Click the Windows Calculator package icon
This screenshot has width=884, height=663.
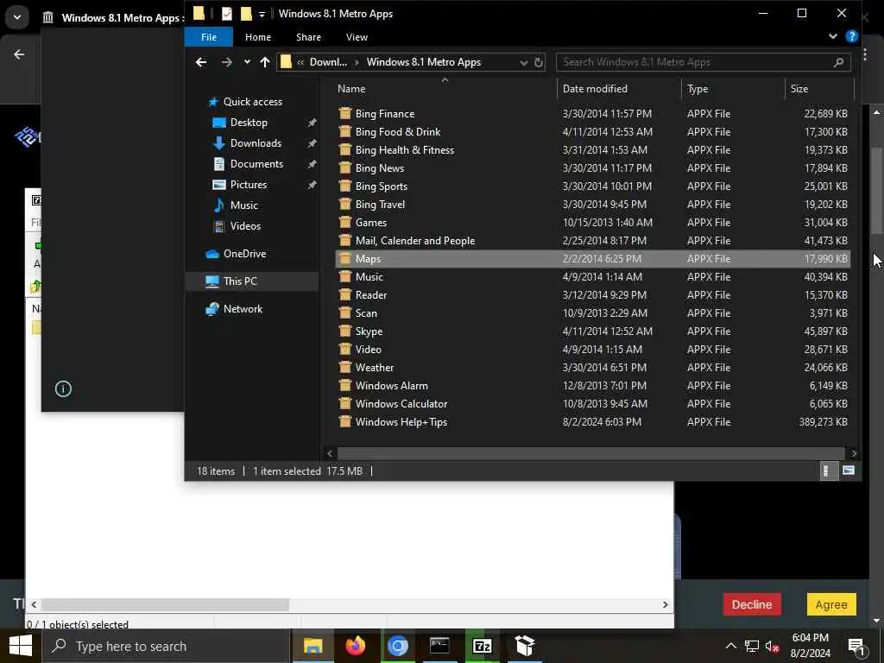pyautogui.click(x=345, y=404)
